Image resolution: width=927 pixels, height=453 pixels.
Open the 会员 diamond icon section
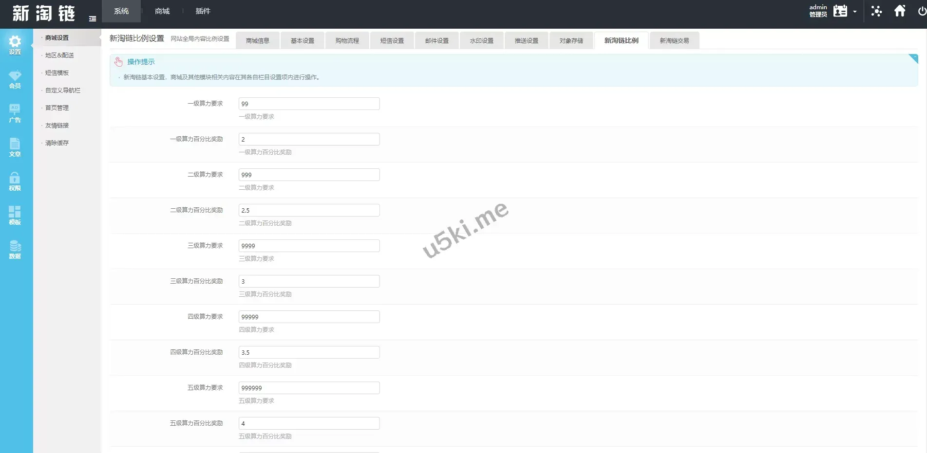click(x=15, y=79)
